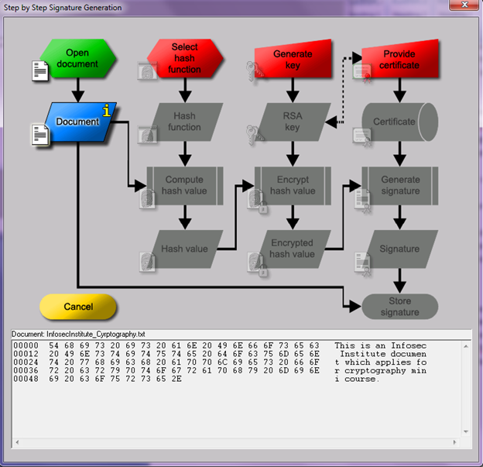
Task: Click the hex dump scrollbar down arrow
Action: tap(466, 431)
